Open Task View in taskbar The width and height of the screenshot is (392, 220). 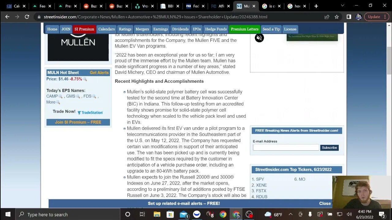click(x=142, y=215)
